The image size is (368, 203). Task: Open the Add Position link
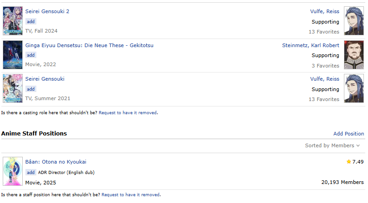pos(348,134)
